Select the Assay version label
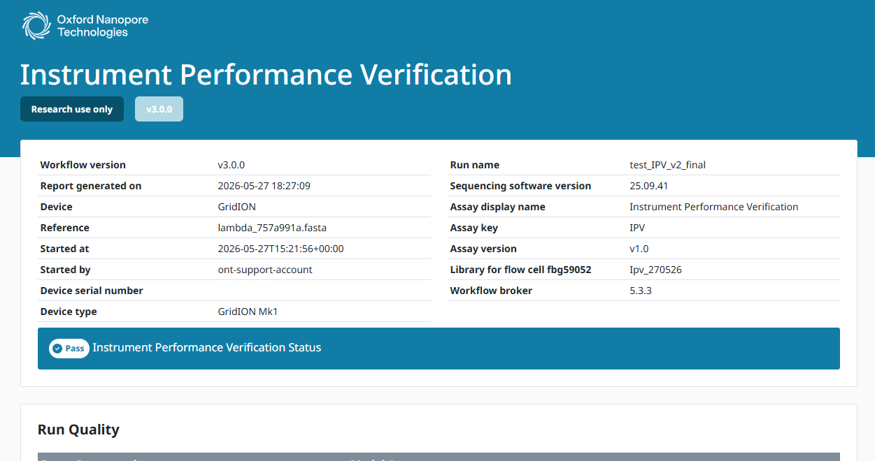Viewport: 875px width, 461px height. tap(484, 249)
